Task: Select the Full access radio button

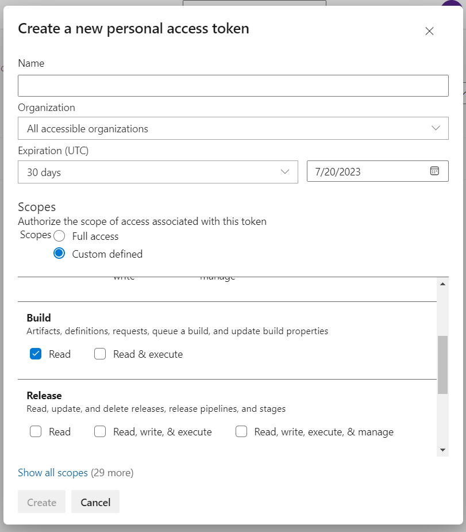Action: 59,236
